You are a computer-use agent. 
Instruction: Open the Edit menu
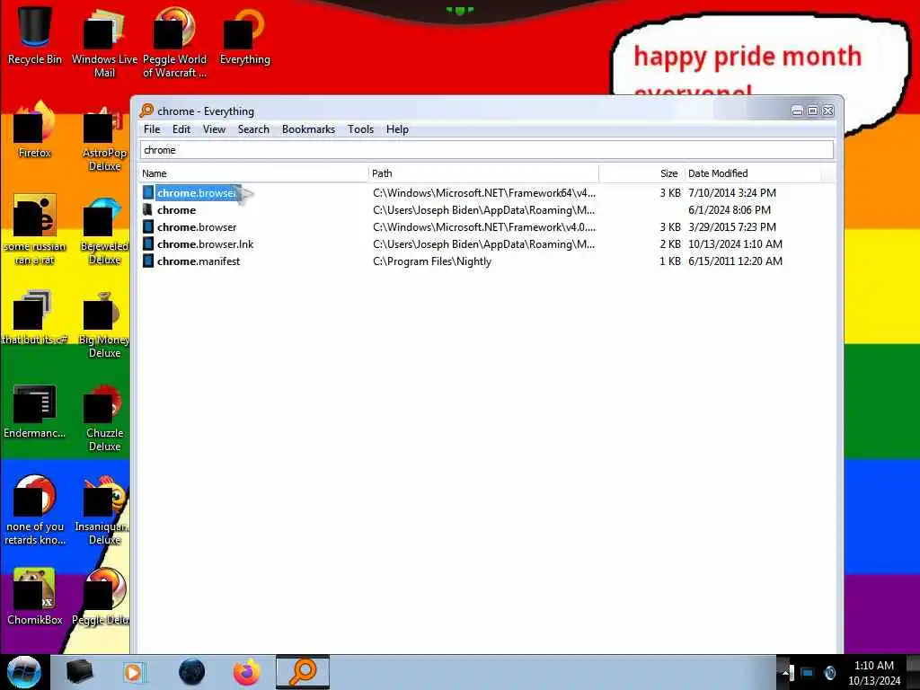181,129
